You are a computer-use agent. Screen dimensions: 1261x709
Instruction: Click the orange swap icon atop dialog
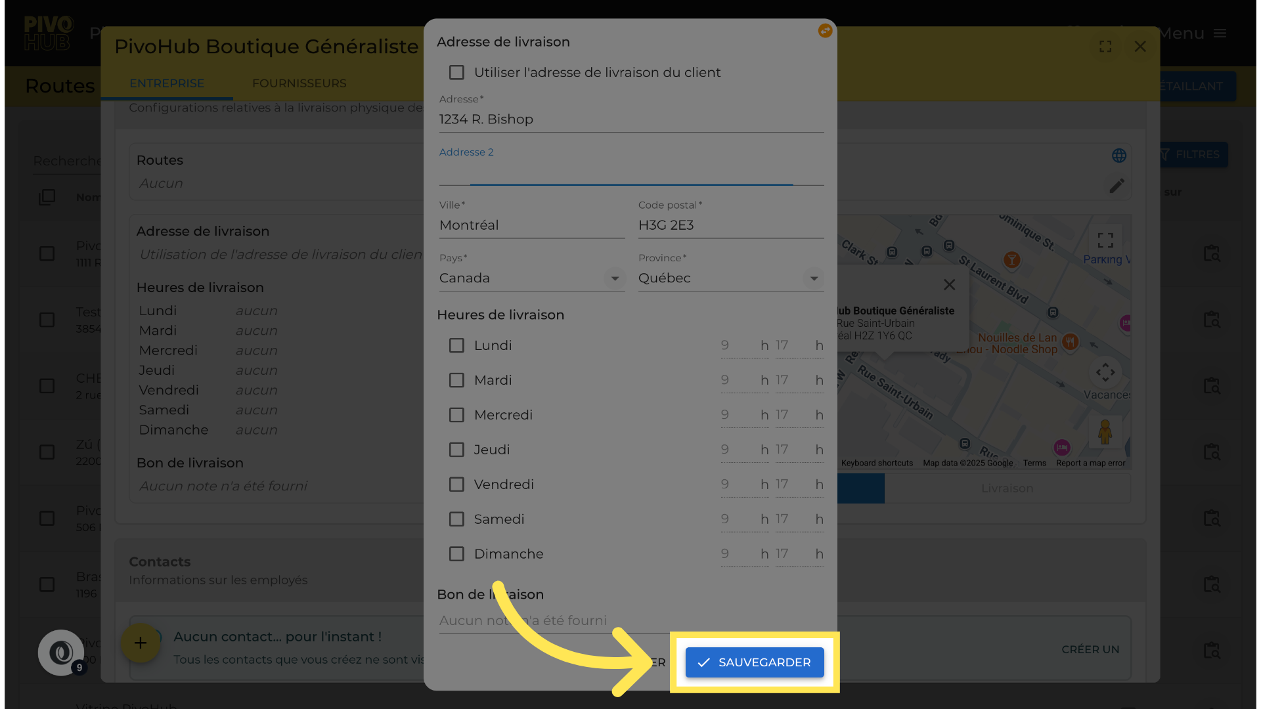pyautogui.click(x=825, y=31)
